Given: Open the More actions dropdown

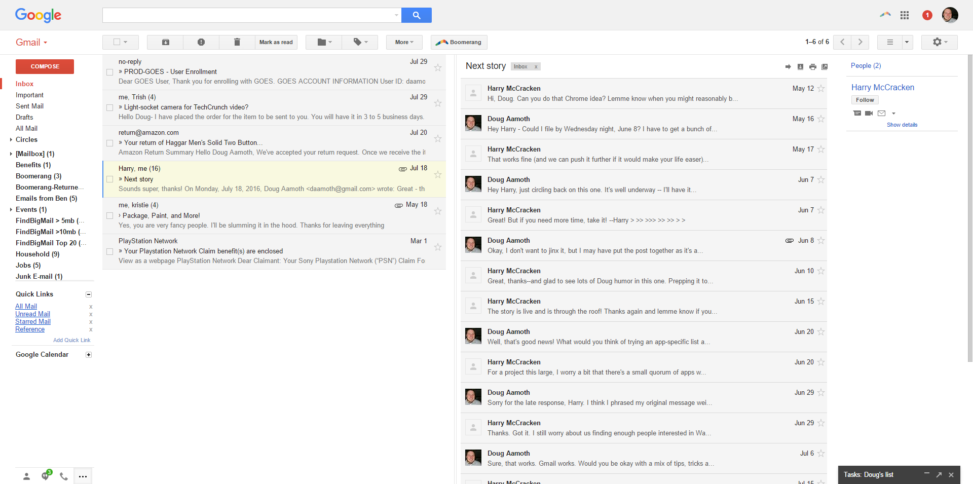Looking at the screenshot, I should (x=404, y=42).
